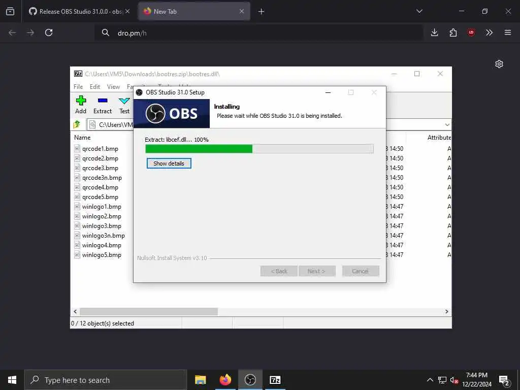
Task: Click Windows Start button
Action: [x=12, y=380]
